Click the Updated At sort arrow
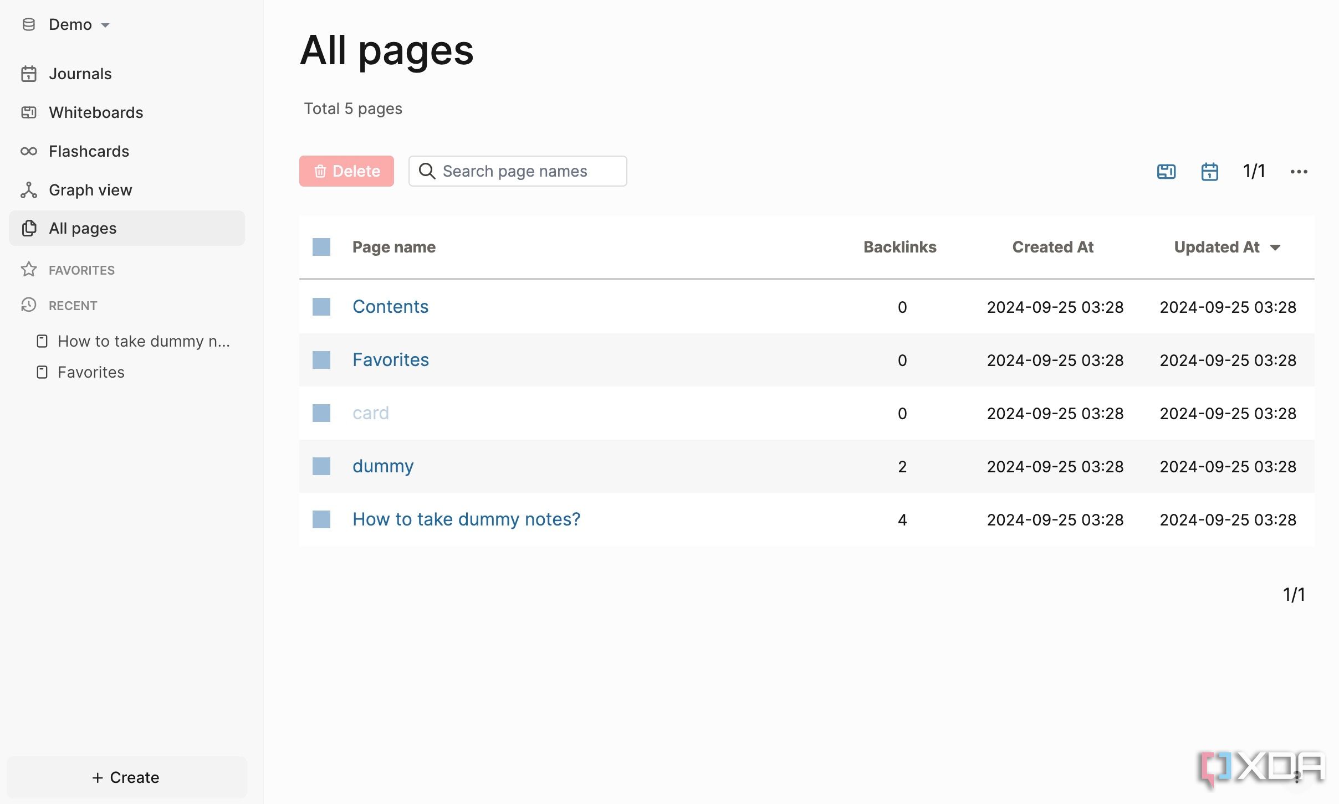Screen dimensions: 1339x804 click(1275, 248)
